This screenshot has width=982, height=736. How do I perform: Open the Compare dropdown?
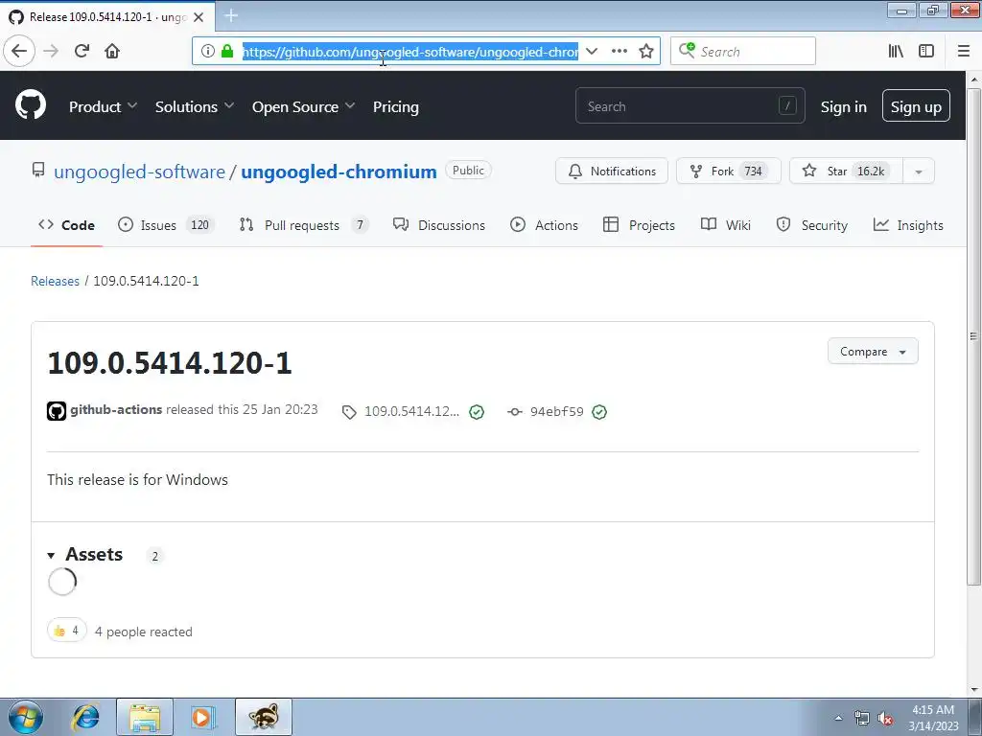[x=873, y=351]
